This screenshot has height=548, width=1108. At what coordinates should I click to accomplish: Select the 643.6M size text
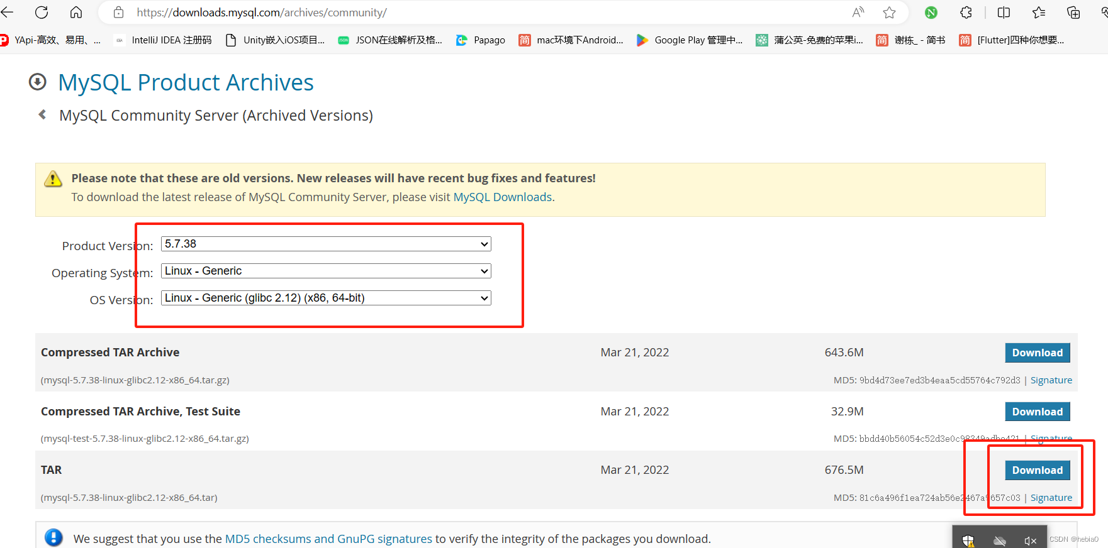(844, 353)
